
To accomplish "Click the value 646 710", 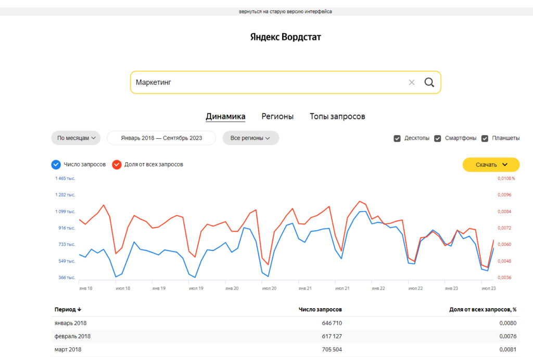I will [x=332, y=323].
